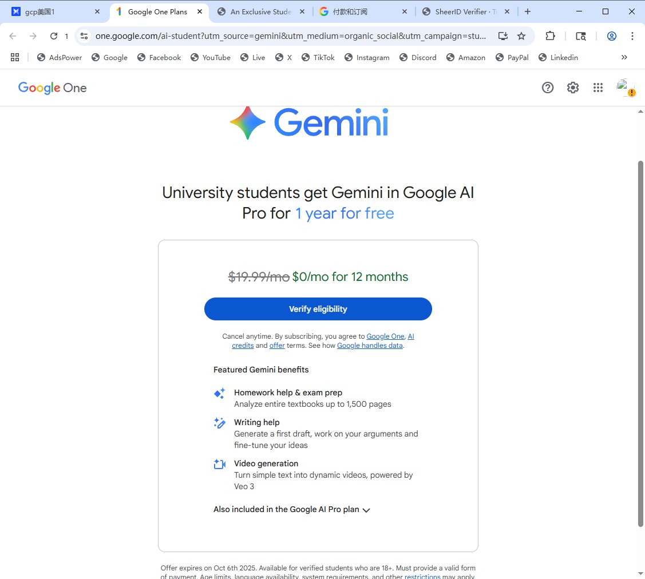Screen dimensions: 645x579
Task: Show more bookmarks via overflow chevron
Action: tap(624, 57)
